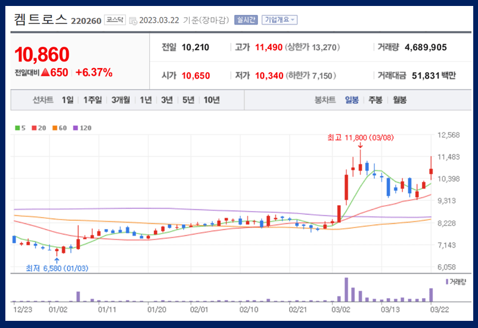Image resolution: width=478 pixels, height=328 pixels.
Task: Select the 3년 line chart tab
Action: tap(167, 100)
